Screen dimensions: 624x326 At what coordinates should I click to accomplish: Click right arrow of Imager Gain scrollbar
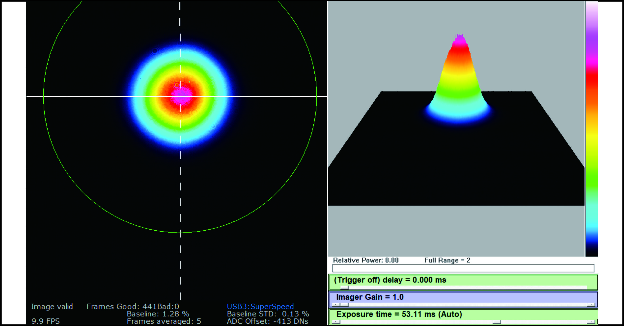pyautogui.click(x=591, y=305)
